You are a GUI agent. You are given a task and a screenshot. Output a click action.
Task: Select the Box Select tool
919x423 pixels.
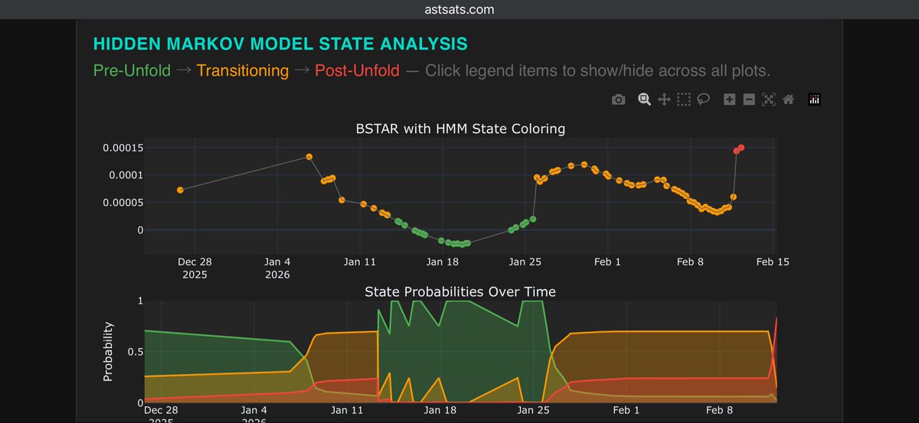(684, 99)
